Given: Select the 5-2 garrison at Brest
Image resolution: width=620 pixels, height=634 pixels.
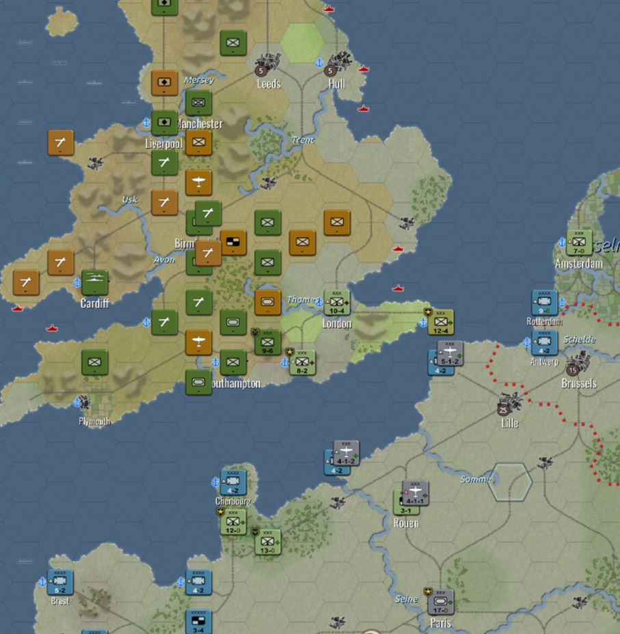Looking at the screenshot, I should click(60, 582).
